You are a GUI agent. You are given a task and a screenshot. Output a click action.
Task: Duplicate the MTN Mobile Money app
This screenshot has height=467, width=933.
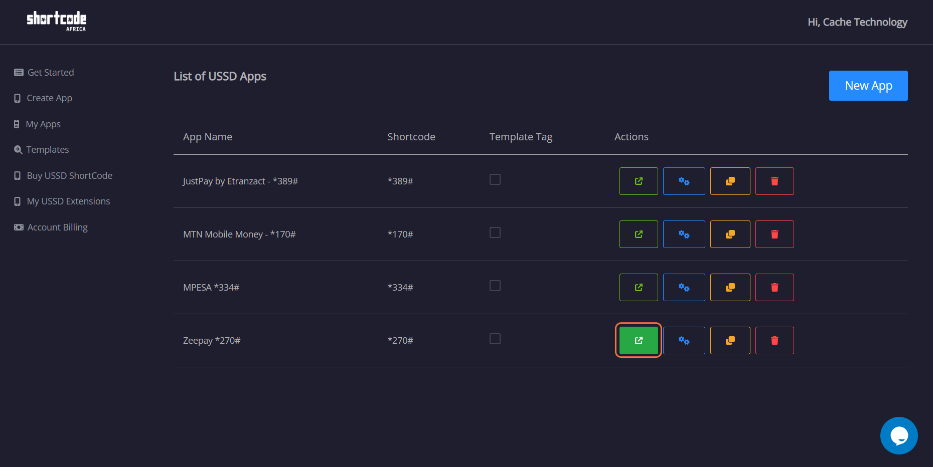(730, 234)
